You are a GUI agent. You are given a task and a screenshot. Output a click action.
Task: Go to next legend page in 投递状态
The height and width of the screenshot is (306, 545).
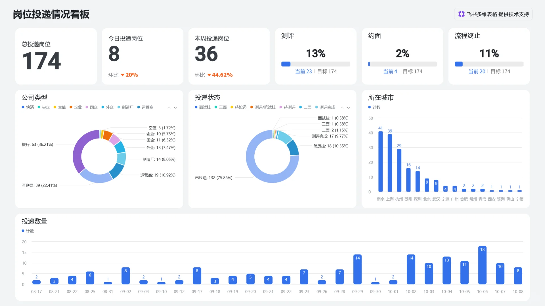[x=348, y=108]
